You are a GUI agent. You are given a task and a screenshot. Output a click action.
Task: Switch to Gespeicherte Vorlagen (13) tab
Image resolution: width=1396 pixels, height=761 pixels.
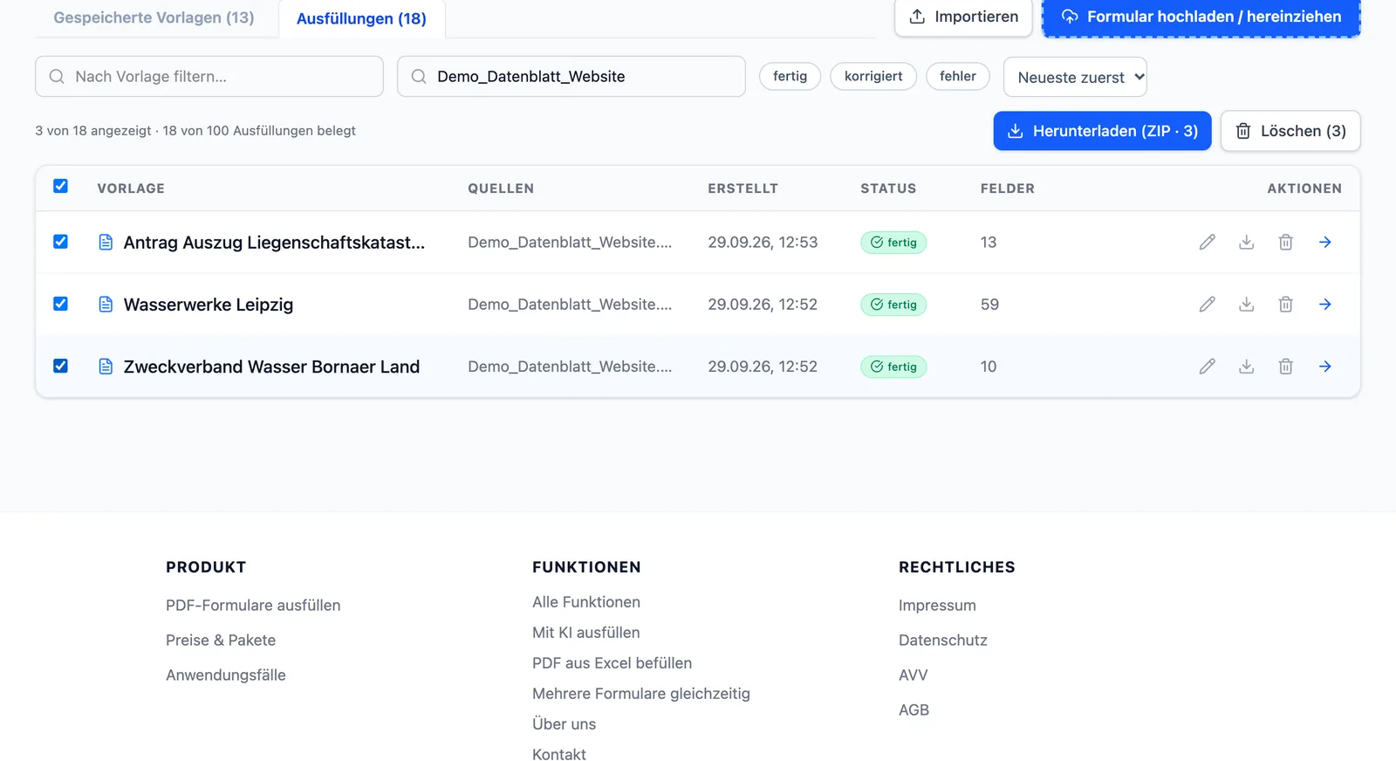click(154, 17)
